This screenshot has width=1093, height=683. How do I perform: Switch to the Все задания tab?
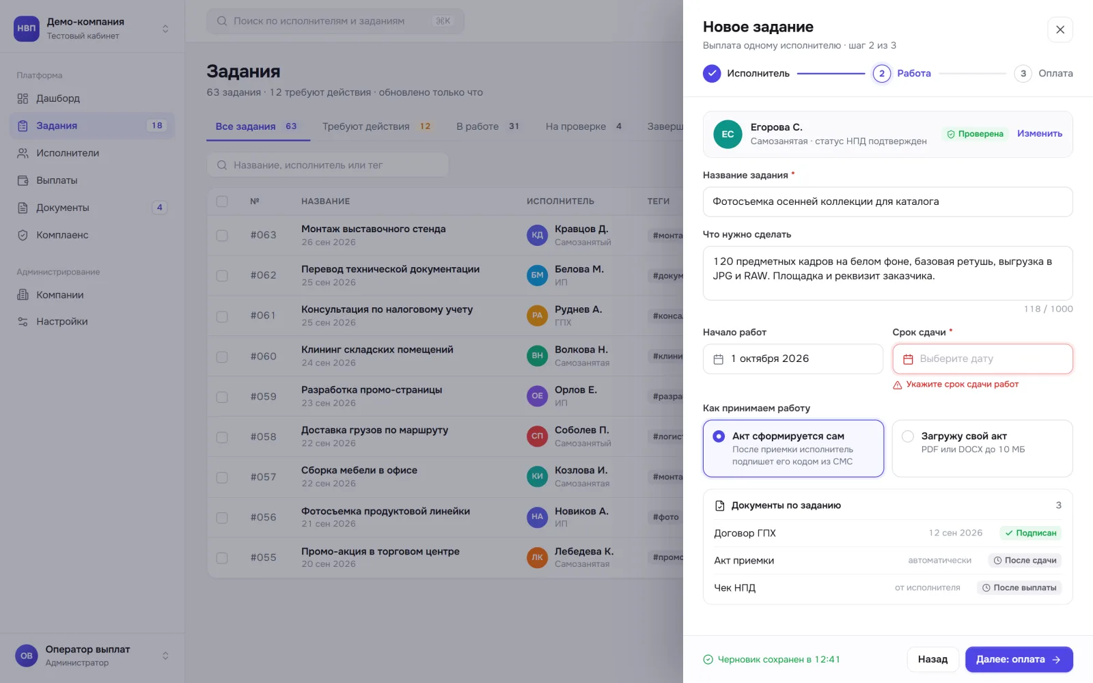(258, 126)
